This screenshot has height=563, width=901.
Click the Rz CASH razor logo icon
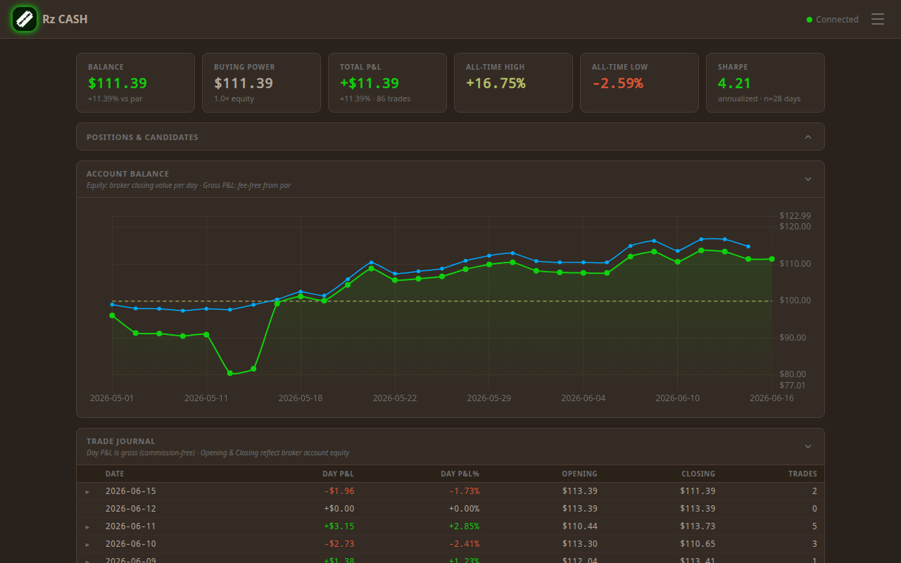(24, 19)
